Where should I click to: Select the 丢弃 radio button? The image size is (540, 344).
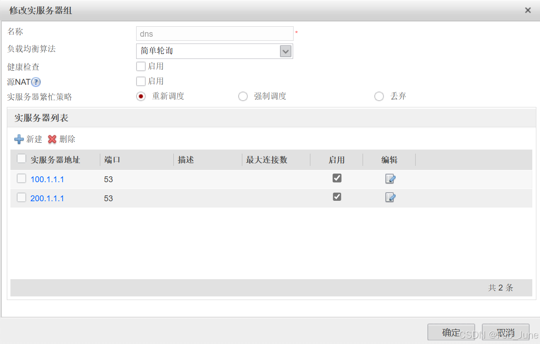click(379, 97)
